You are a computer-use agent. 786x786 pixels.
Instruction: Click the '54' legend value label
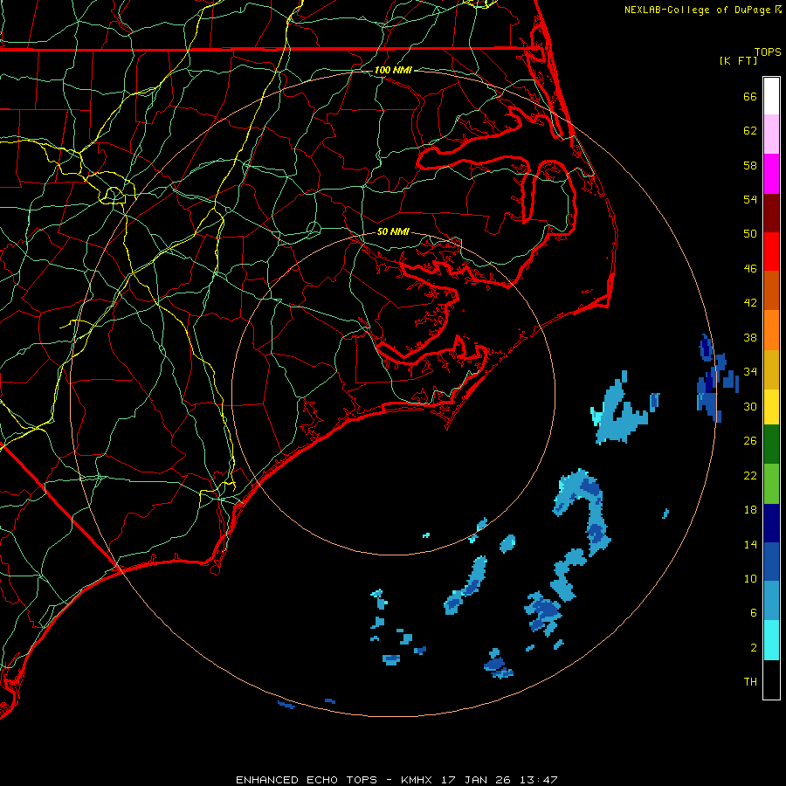pyautogui.click(x=750, y=199)
